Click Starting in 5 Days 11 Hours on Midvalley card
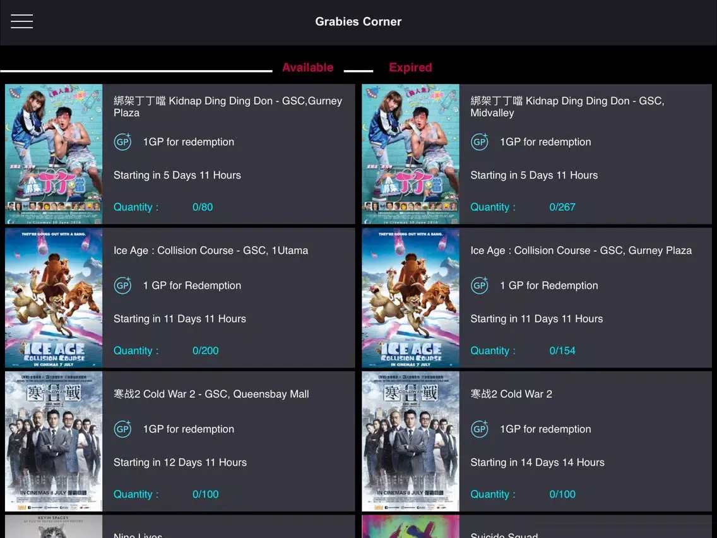This screenshot has width=717, height=538. 534,175
